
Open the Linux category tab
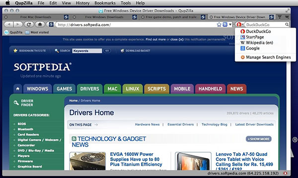[133, 89]
